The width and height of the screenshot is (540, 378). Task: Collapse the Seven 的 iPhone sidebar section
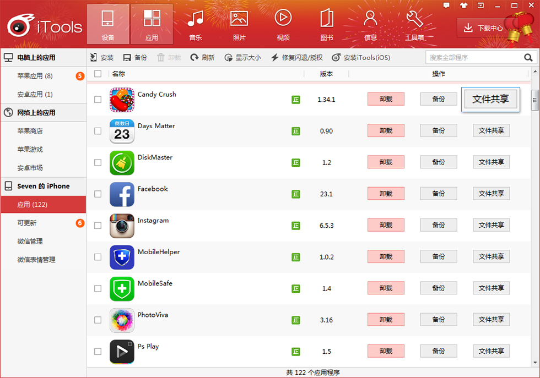click(x=44, y=186)
